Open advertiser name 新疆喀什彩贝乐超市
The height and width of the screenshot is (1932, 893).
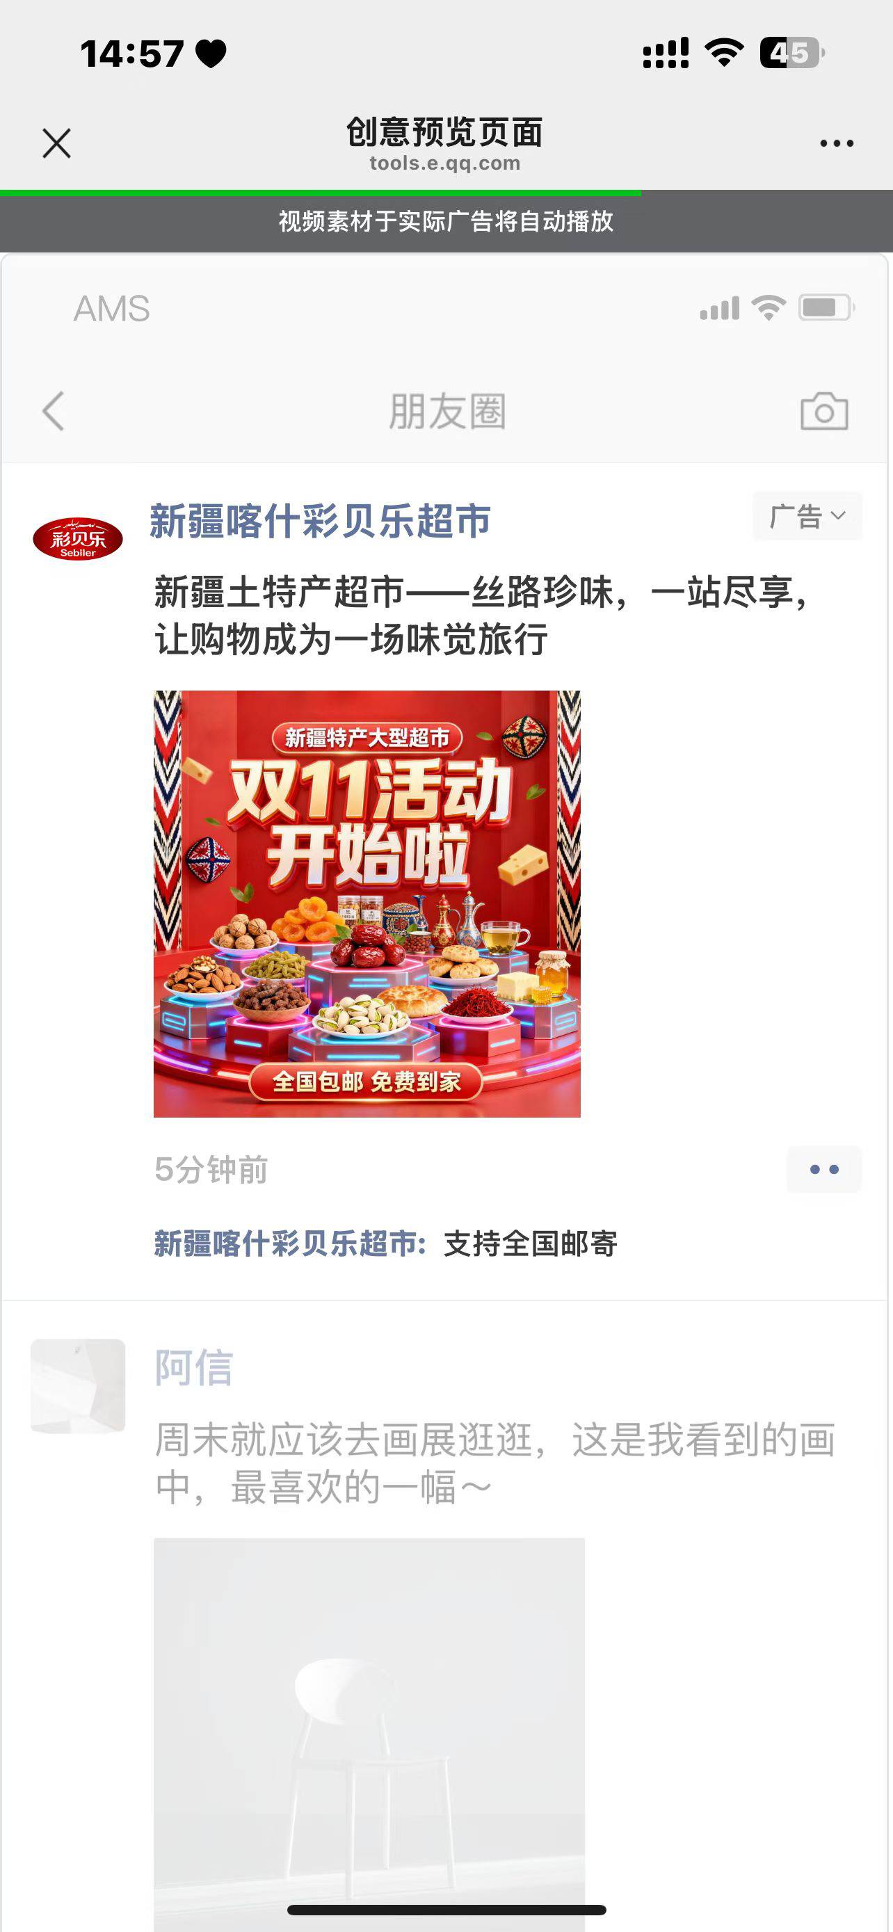pos(320,520)
